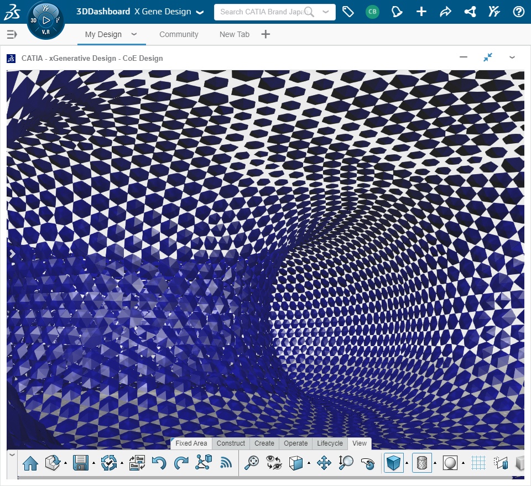The image size is (531, 486).
Task: Click the tag icon in top bar
Action: (348, 12)
